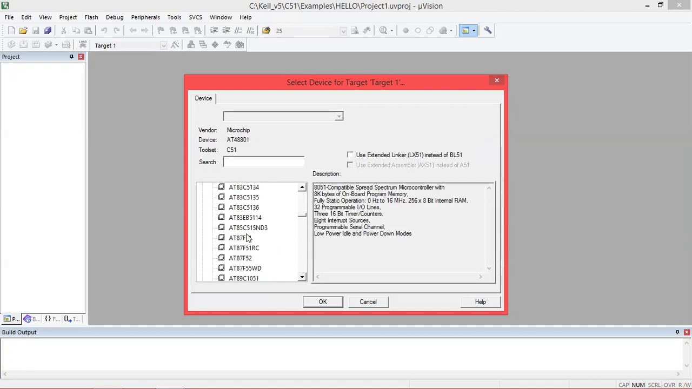692x389 pixels.
Task: Click the Translate file icon
Action: click(x=11, y=45)
